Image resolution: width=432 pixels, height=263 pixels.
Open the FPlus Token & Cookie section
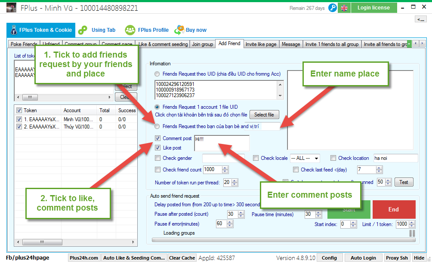point(41,30)
